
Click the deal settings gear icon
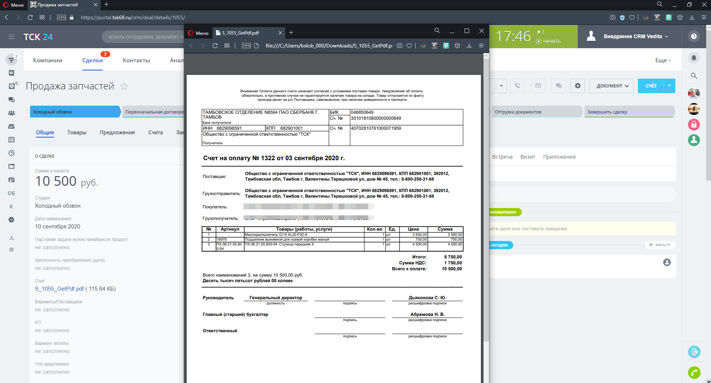577,86
